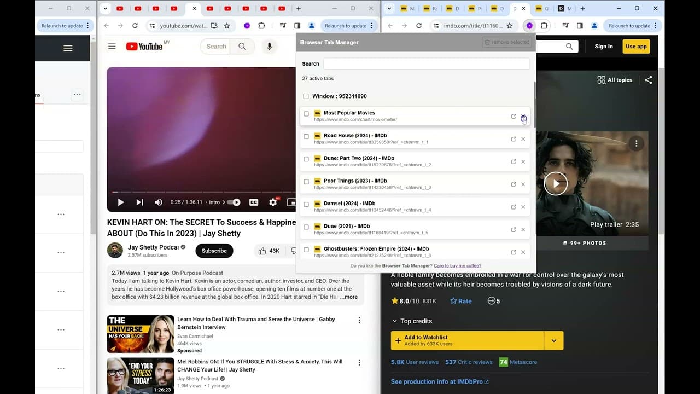
Task: Open the Gabby Bernstein video thumbnail
Action: click(141, 334)
